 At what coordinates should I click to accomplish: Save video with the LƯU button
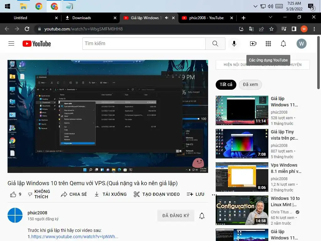(196, 194)
